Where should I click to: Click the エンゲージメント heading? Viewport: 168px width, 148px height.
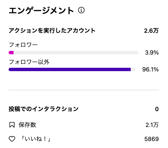tap(41, 11)
